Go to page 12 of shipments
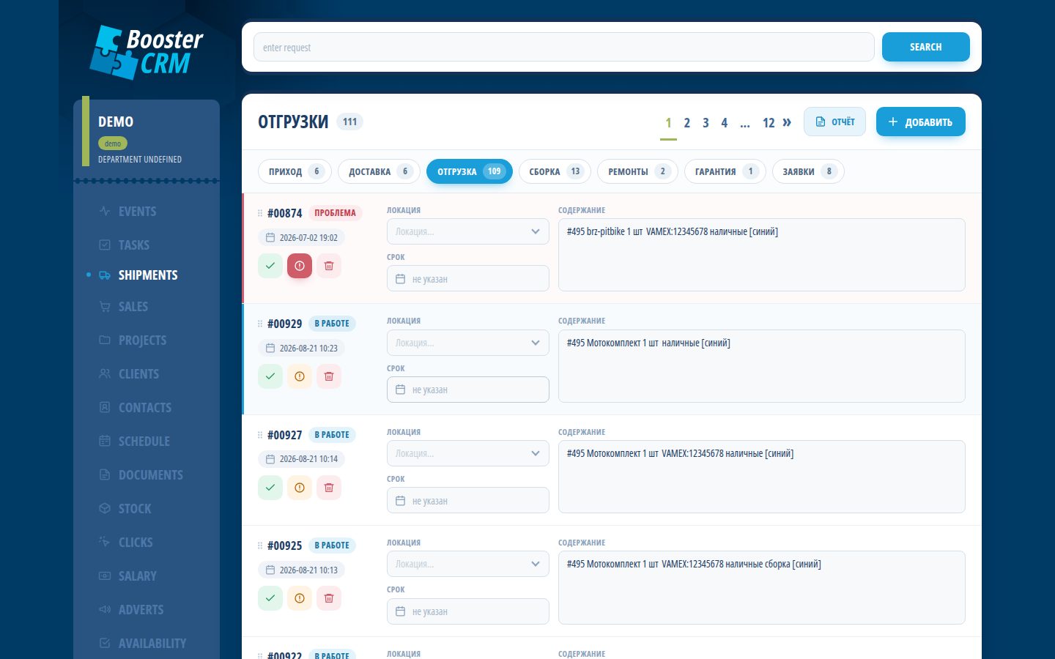This screenshot has width=1055, height=659. point(769,123)
